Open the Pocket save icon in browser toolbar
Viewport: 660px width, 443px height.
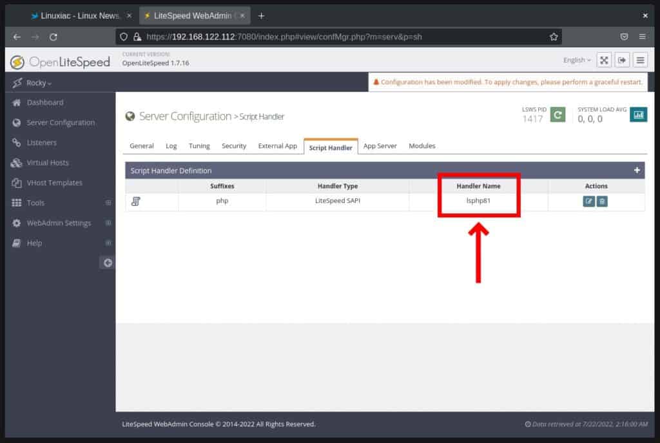[624, 37]
